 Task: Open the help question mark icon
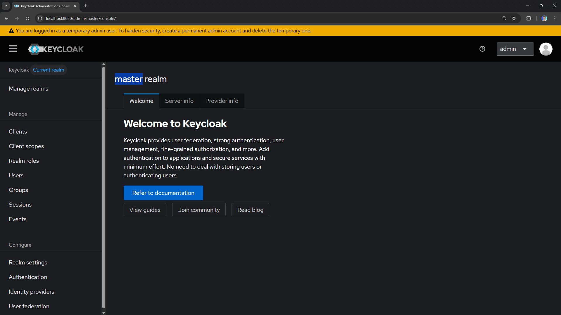pos(482,49)
